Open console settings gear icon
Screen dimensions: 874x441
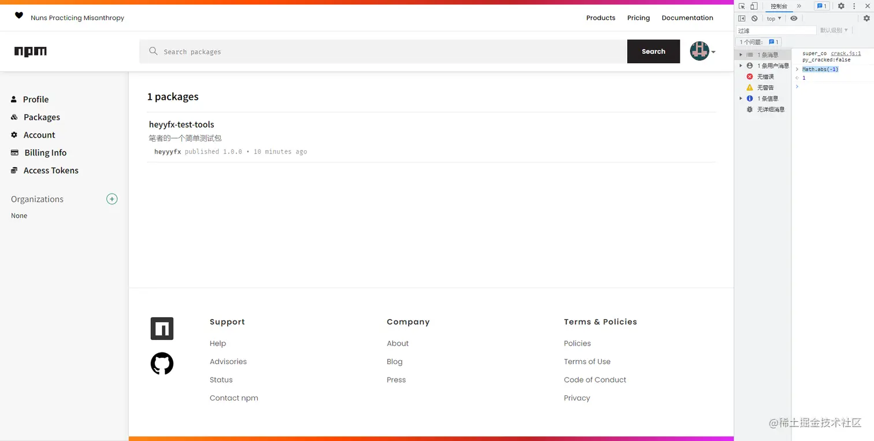[x=866, y=18]
